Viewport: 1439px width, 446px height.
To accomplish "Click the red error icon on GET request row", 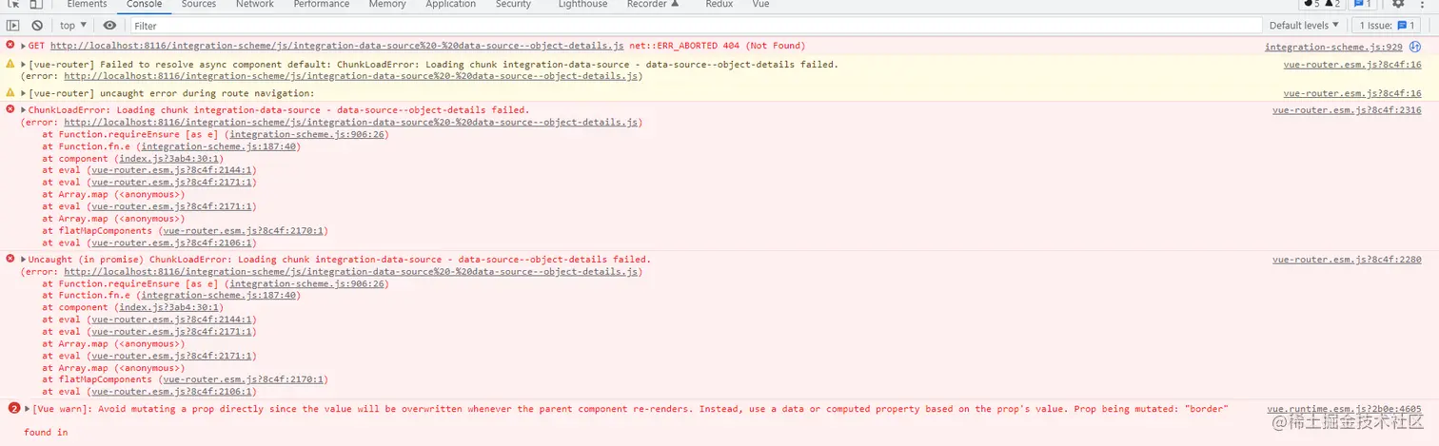I will (10, 45).
